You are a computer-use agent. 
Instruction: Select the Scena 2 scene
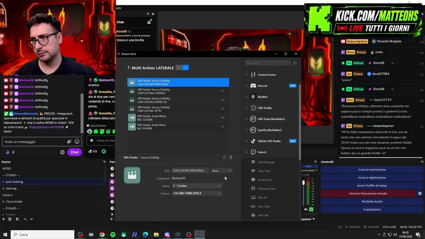click(52, 195)
